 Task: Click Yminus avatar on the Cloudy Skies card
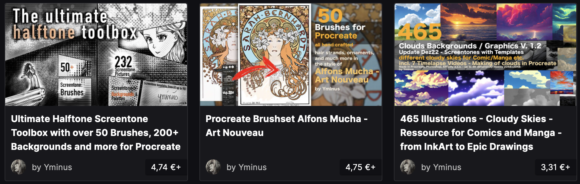tap(408, 167)
